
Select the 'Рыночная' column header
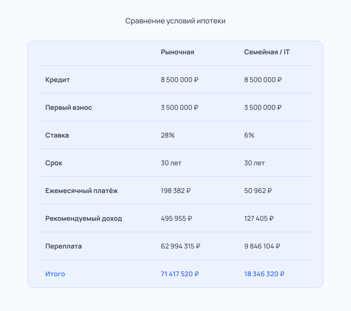tap(178, 52)
